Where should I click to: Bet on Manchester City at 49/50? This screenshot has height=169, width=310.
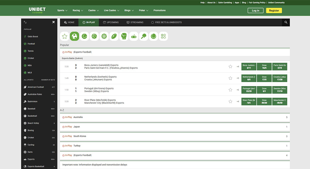[280, 101]
